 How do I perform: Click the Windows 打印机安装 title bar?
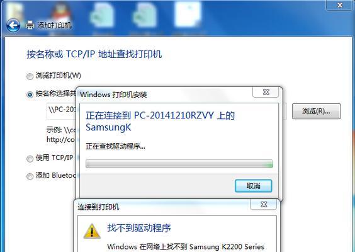(166, 94)
